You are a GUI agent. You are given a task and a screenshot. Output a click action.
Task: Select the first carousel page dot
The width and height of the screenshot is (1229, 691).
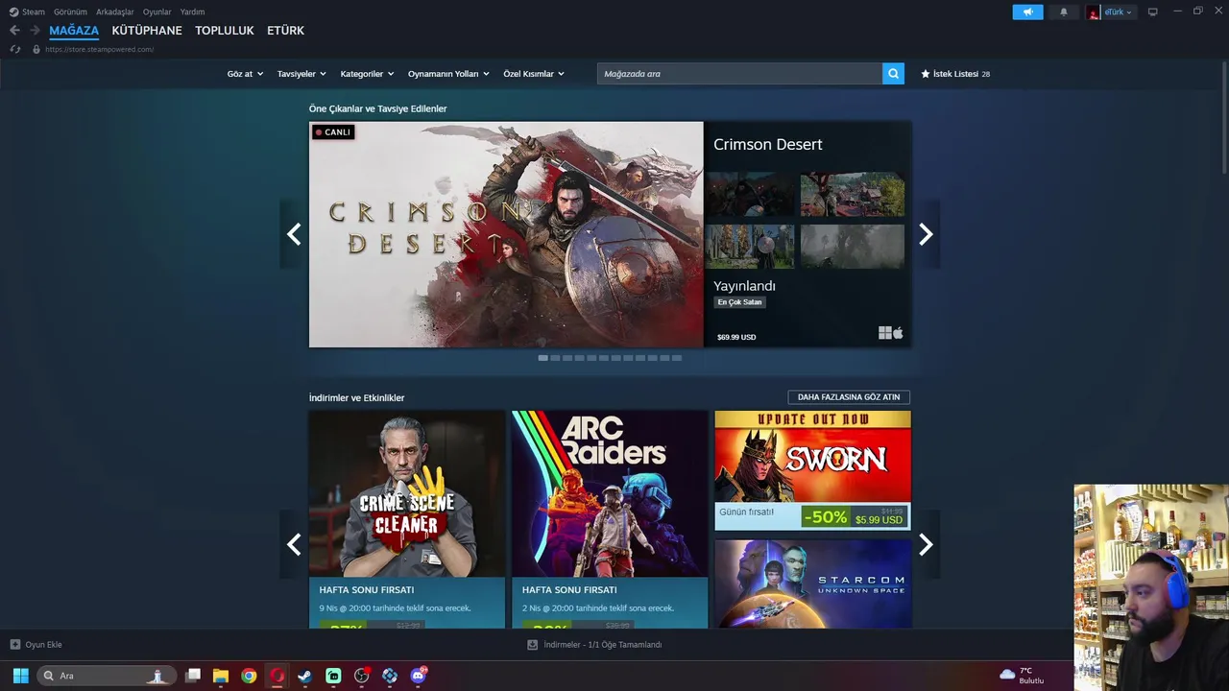pyautogui.click(x=543, y=358)
